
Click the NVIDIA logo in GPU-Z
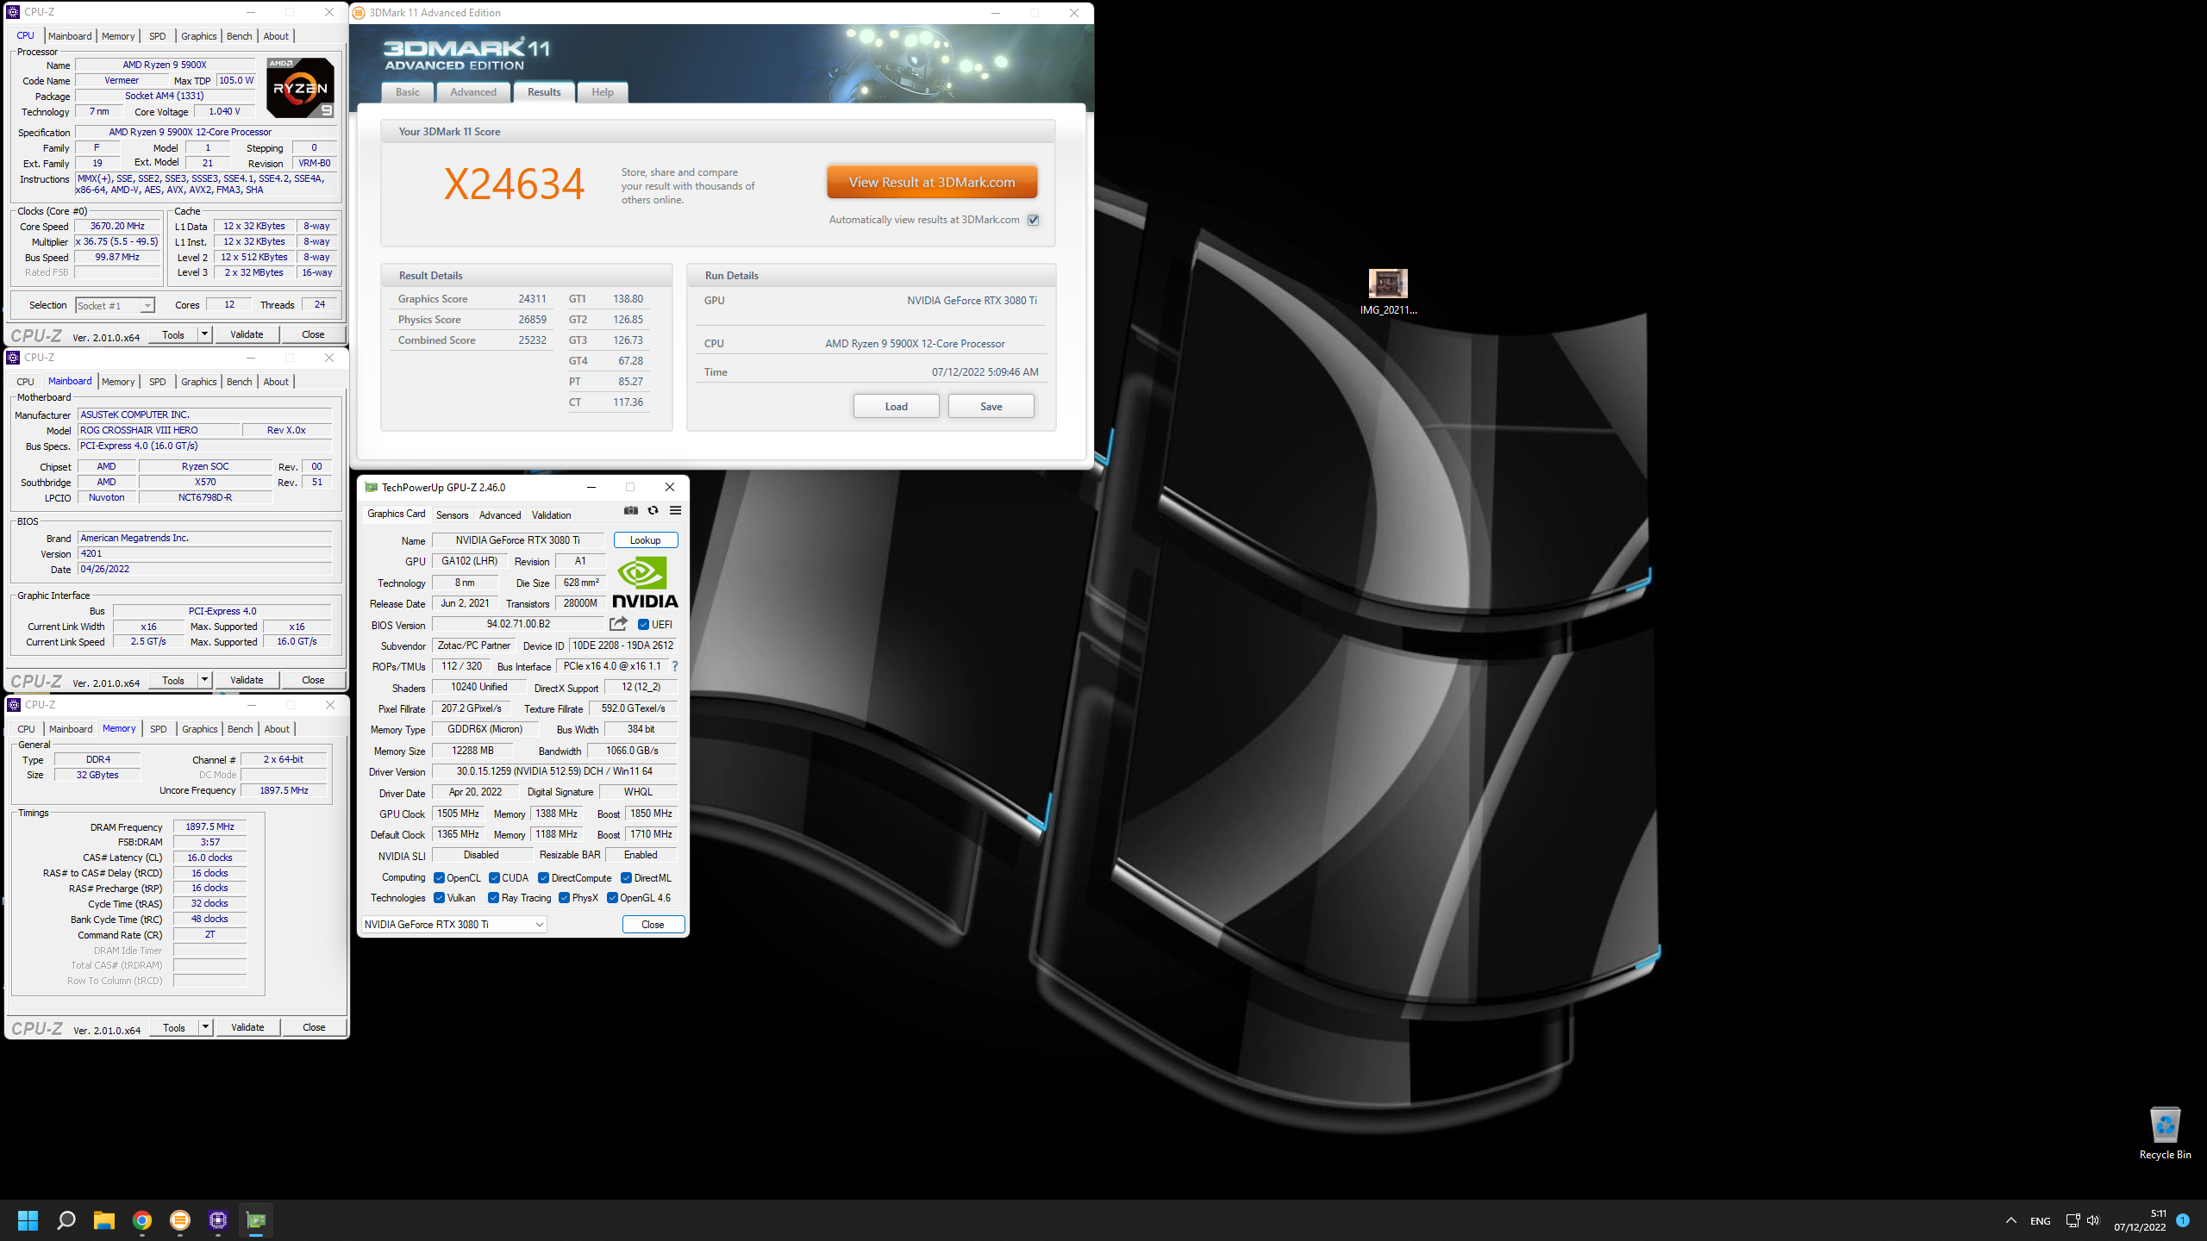(x=646, y=583)
